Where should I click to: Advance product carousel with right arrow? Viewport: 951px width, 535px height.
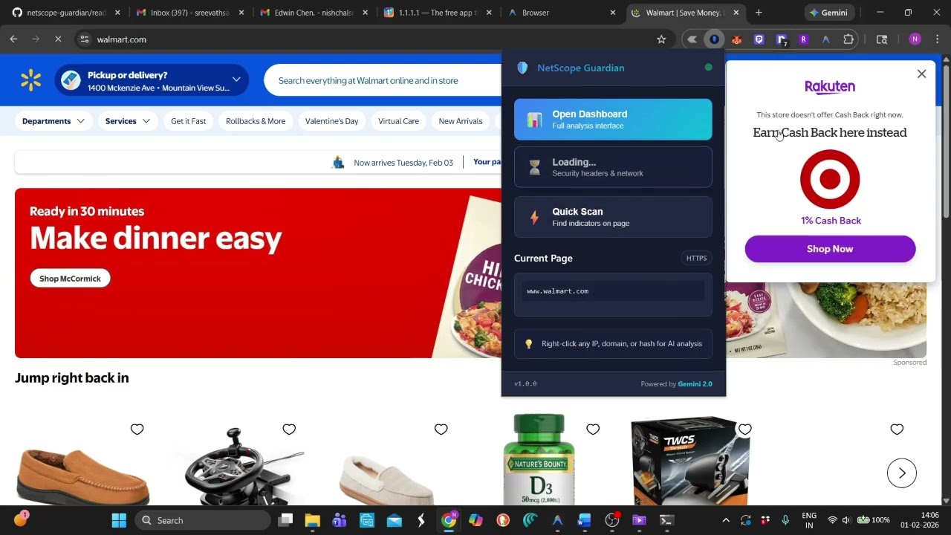click(902, 473)
